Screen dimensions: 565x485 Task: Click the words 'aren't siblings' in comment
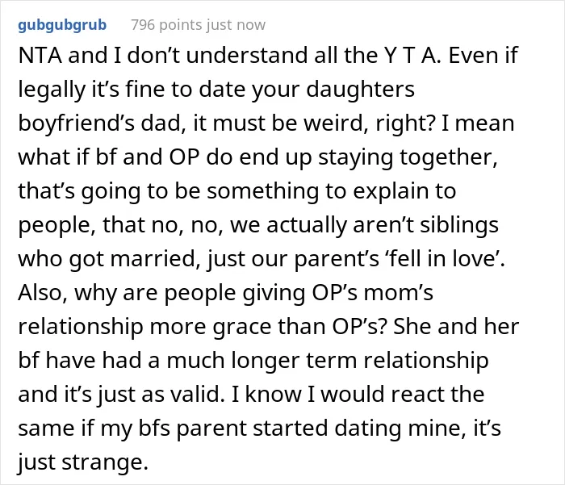click(426, 225)
